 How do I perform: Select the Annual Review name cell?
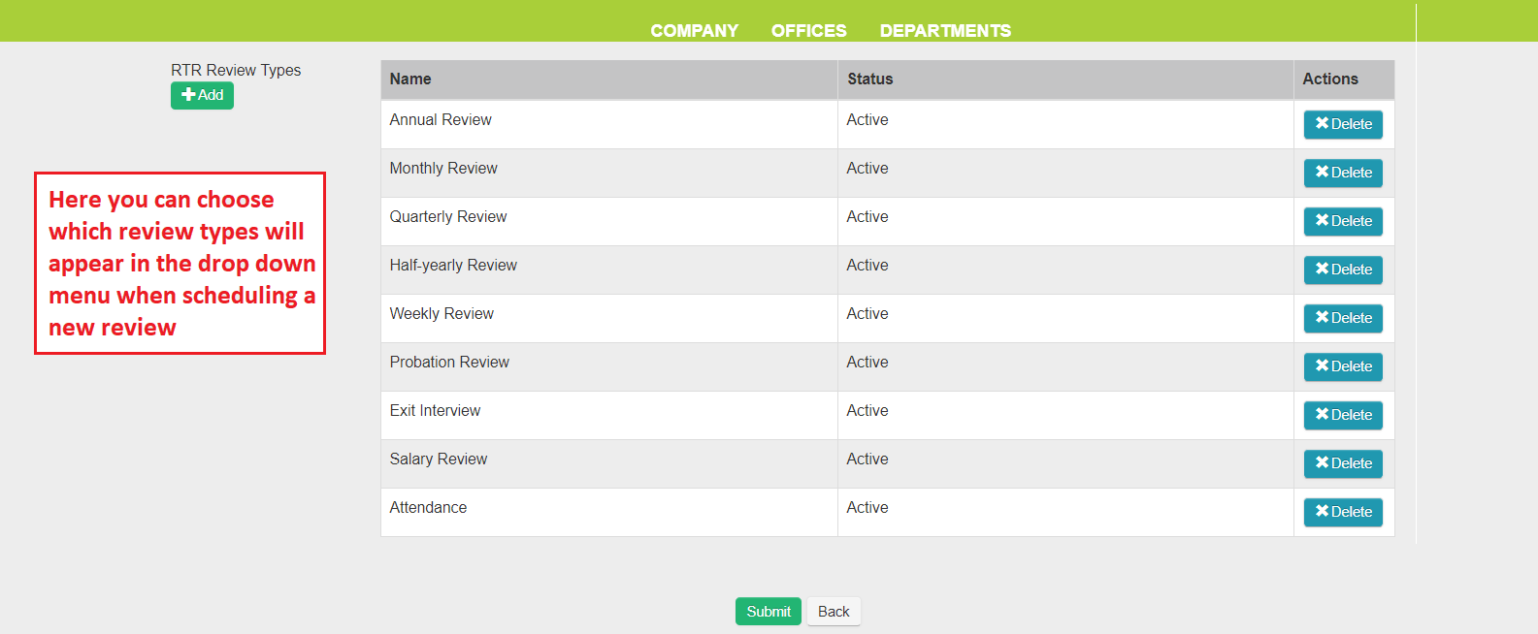(441, 120)
